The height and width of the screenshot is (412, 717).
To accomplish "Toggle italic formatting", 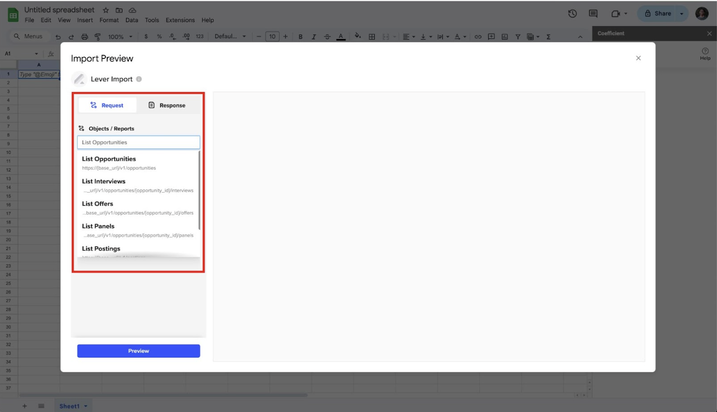I will click(x=313, y=37).
